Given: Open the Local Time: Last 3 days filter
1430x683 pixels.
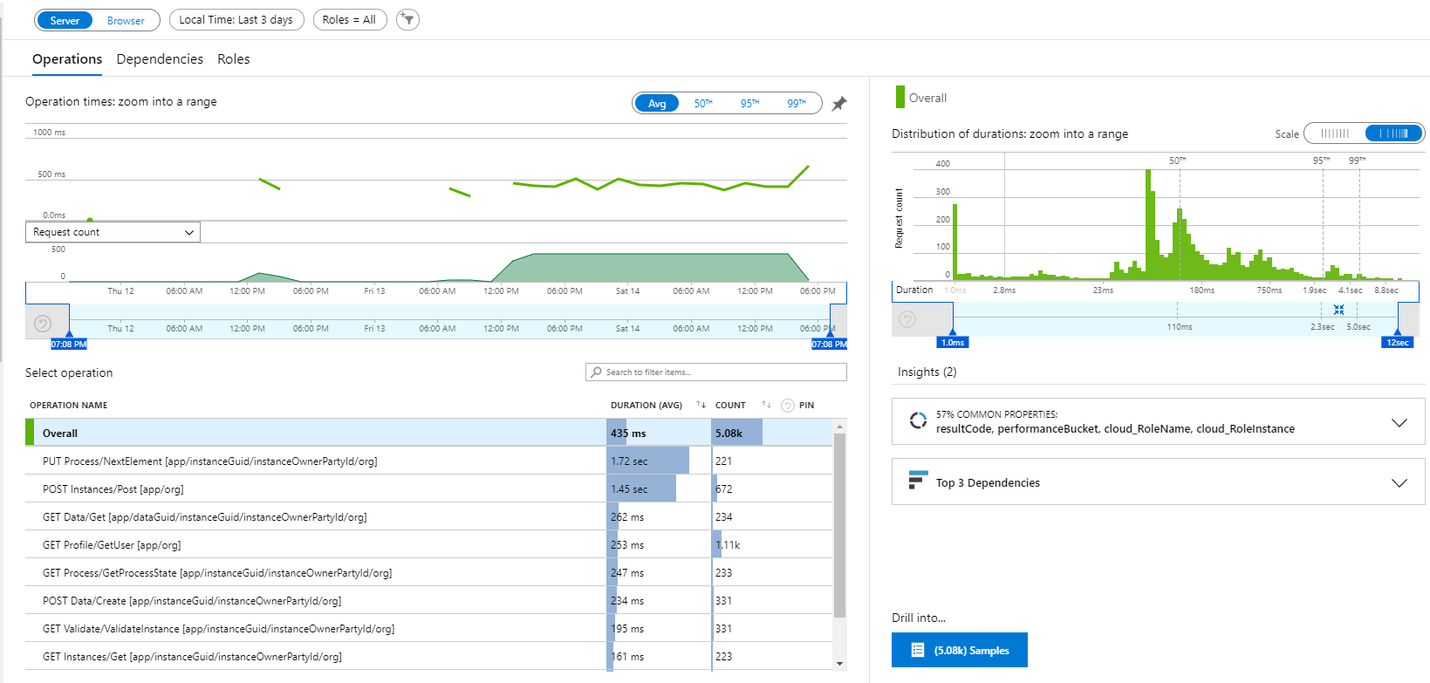Looking at the screenshot, I should [236, 20].
